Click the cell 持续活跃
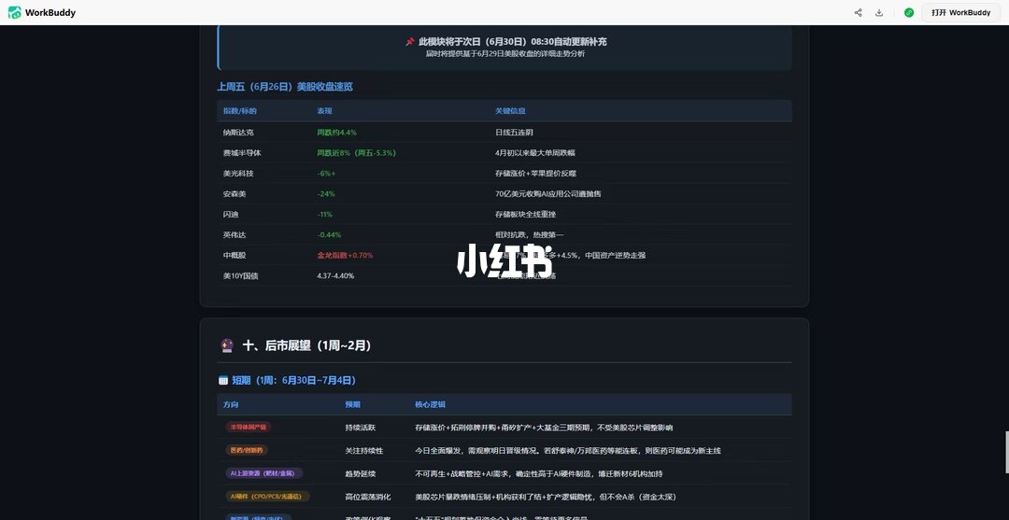The image size is (1009, 520). click(x=361, y=428)
